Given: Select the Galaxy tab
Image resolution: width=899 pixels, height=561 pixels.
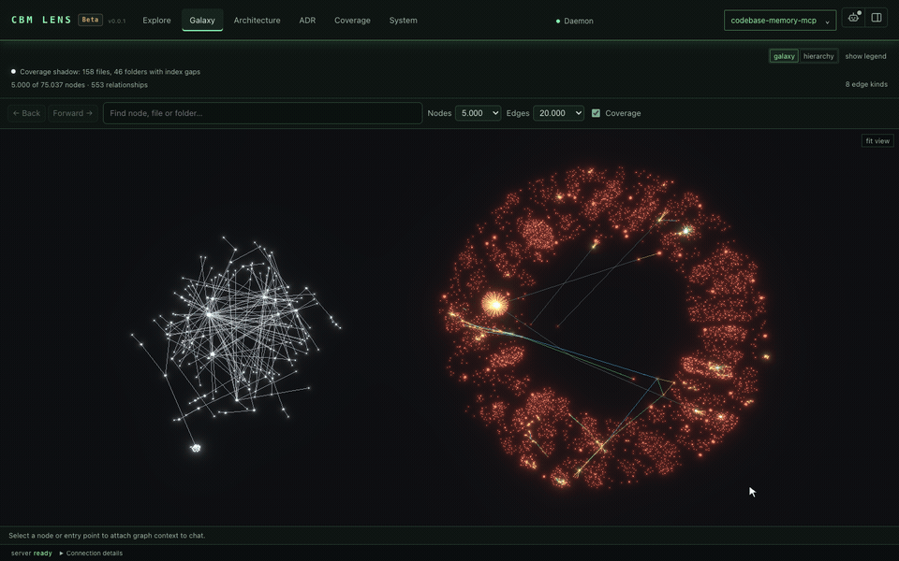Looking at the screenshot, I should coord(202,20).
